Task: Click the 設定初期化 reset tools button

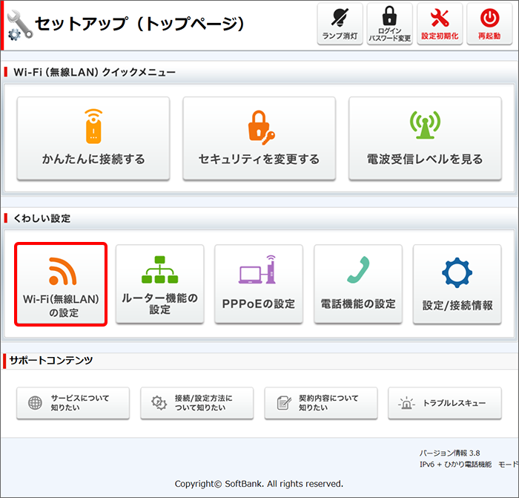Action: (x=440, y=24)
